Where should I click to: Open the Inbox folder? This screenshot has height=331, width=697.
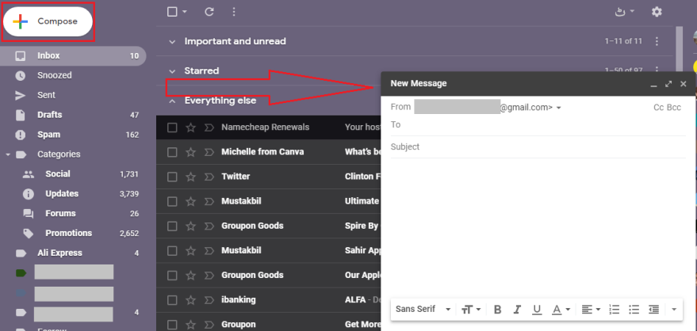point(73,56)
